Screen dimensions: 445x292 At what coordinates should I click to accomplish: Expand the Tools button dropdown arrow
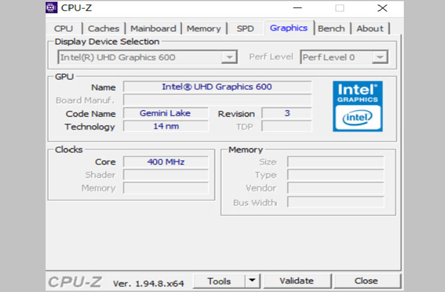click(x=253, y=281)
